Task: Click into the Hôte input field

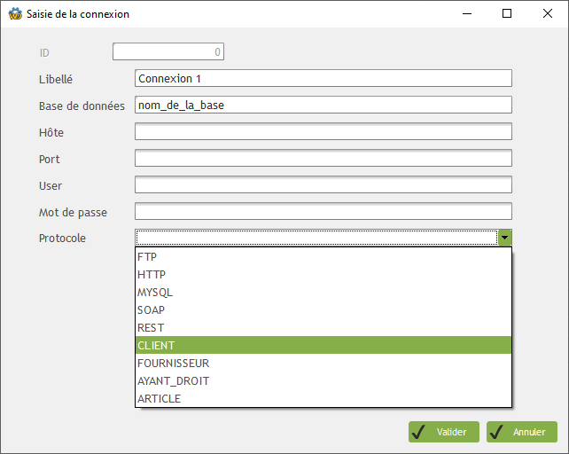Action: point(323,131)
